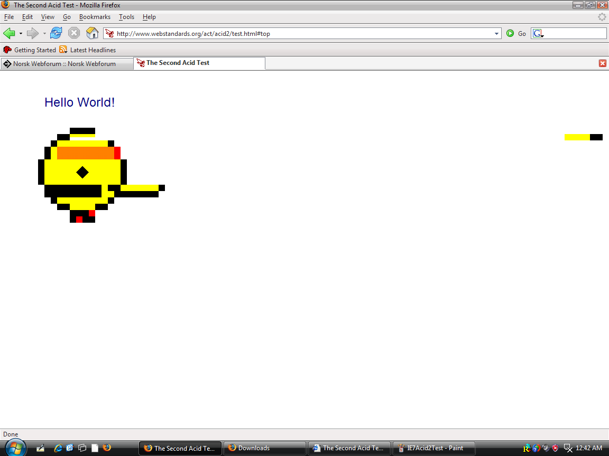Viewport: 609px width, 456px height.
Task: Expand the address bar URL history dropdown
Action: point(496,34)
